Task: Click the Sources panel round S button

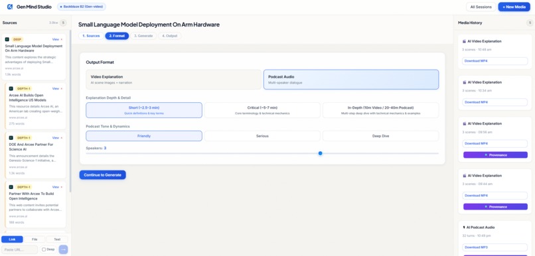Action: click(x=63, y=23)
